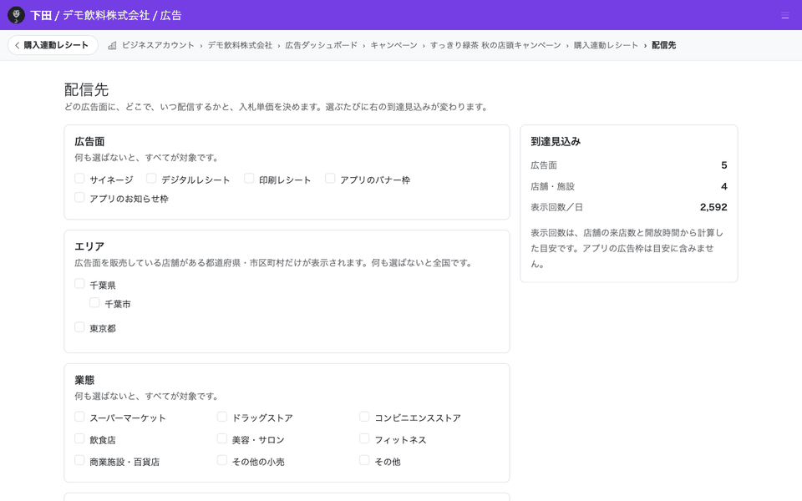The width and height of the screenshot is (802, 501).
Task: Click the 広告面 label in 到達見込み
Action: tap(544, 165)
